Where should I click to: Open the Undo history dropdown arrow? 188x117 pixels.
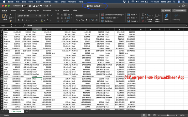(x=44, y=6)
